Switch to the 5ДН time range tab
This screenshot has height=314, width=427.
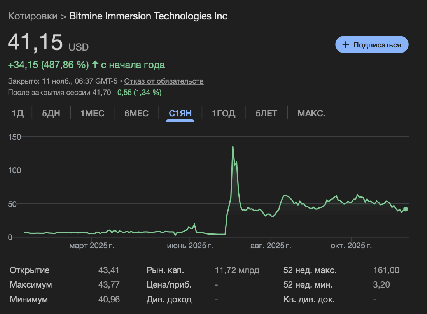[51, 113]
